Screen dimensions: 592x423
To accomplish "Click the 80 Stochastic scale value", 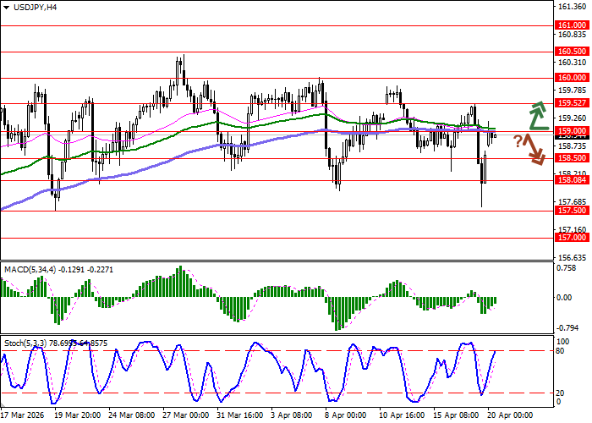I will click(561, 351).
